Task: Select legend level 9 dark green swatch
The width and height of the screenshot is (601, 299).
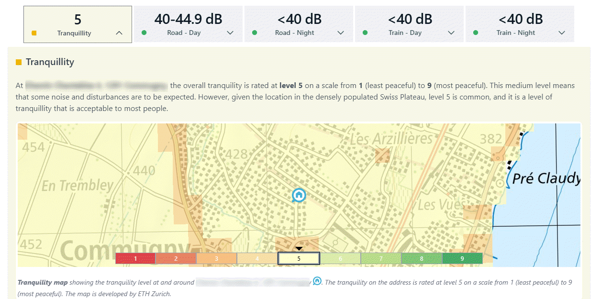Action: coord(462,258)
